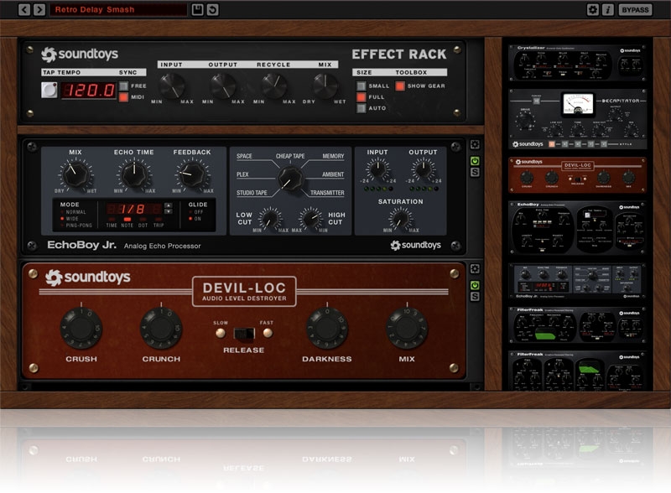Choose the CHEAP TAPE echo style
The width and height of the screenshot is (671, 493).
click(x=290, y=156)
